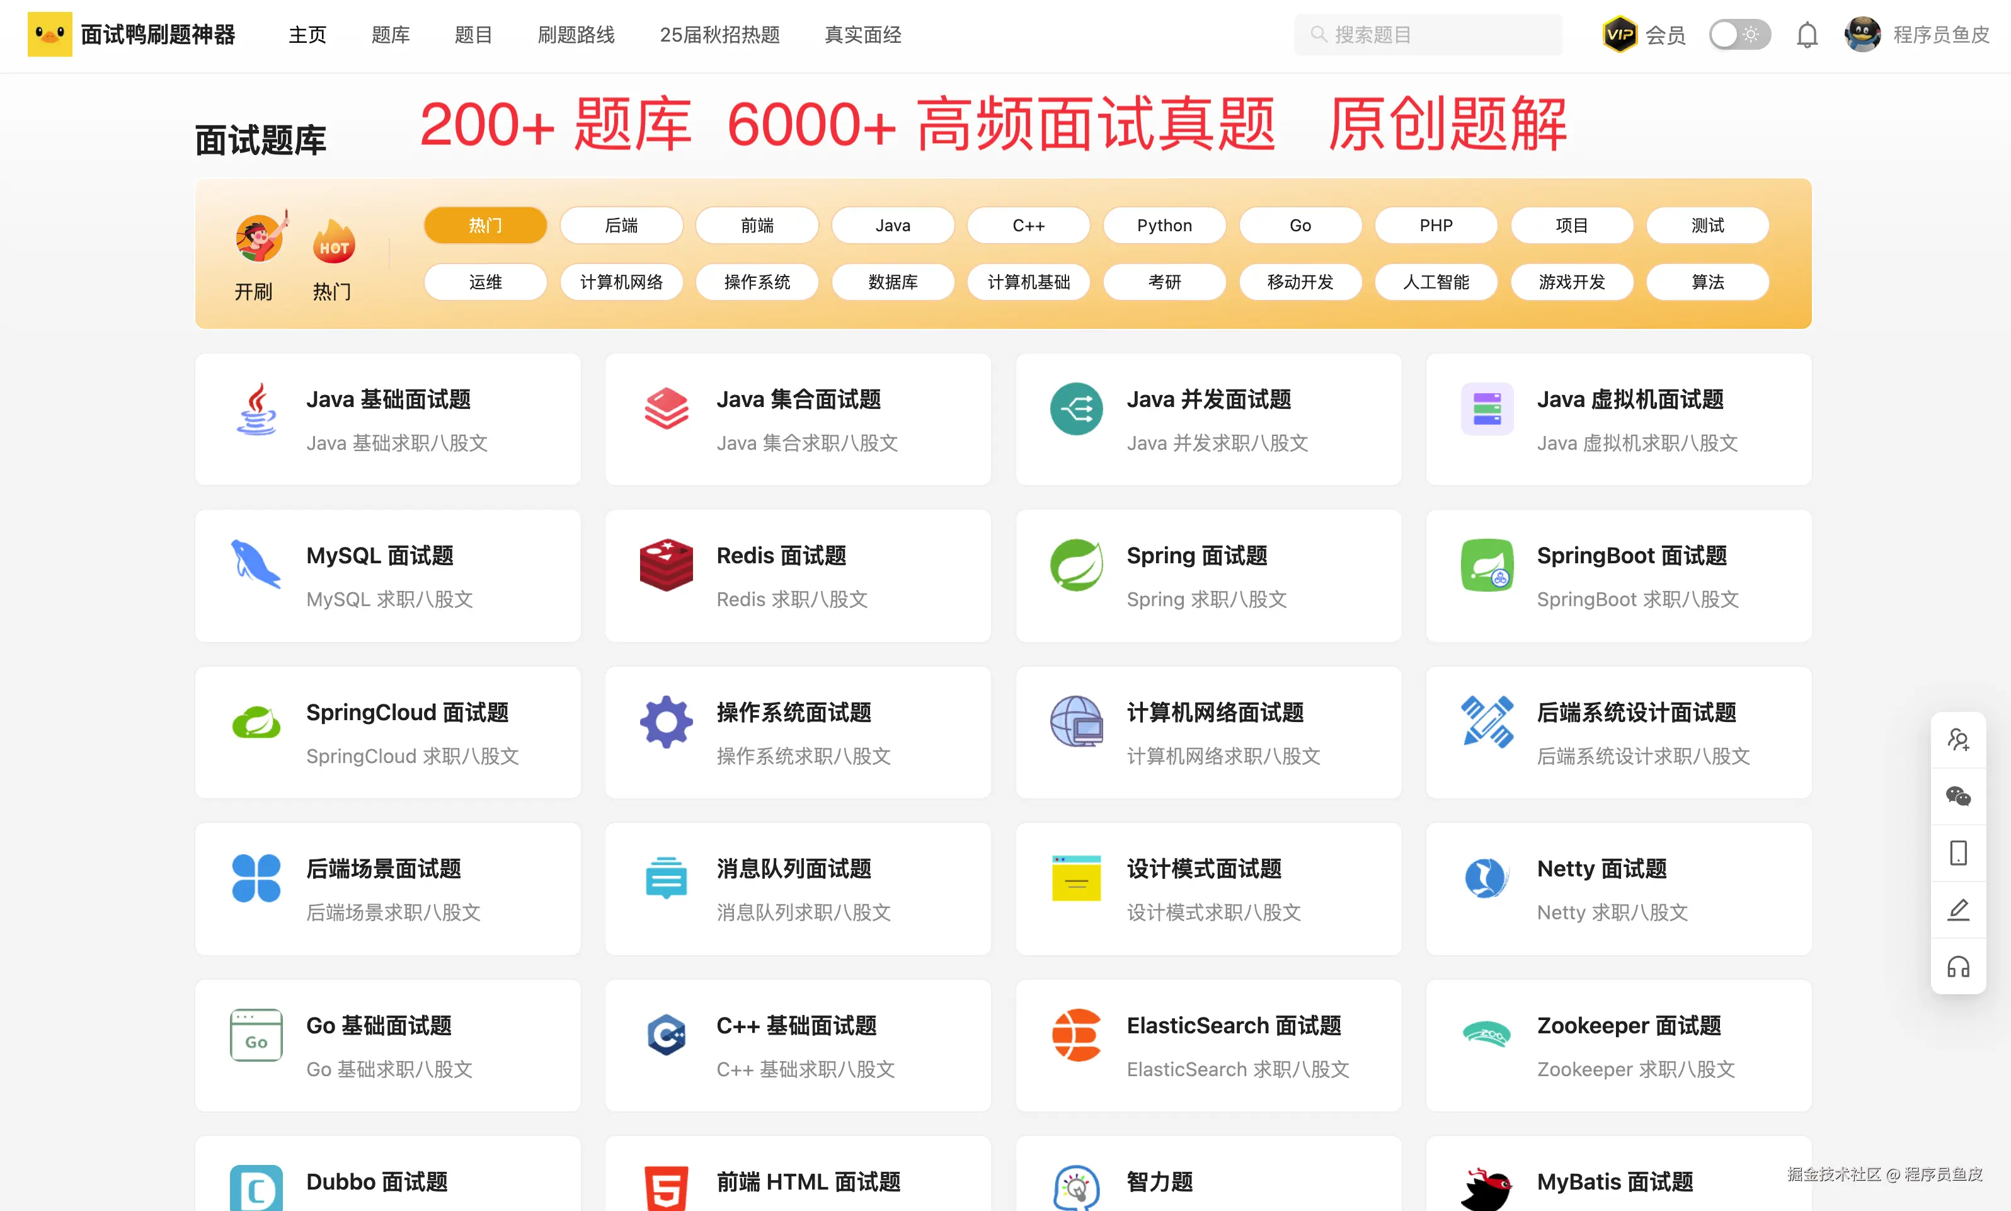Click the 开刷 start practicing icon
Image resolution: width=2011 pixels, height=1211 pixels.
tap(260, 238)
